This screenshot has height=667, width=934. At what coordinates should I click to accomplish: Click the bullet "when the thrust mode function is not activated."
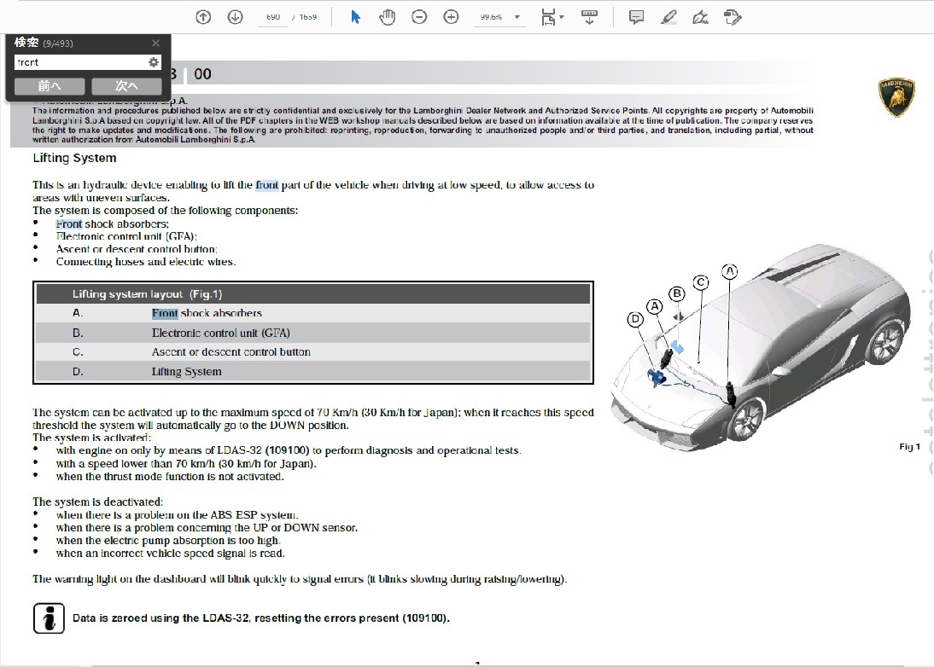170,477
